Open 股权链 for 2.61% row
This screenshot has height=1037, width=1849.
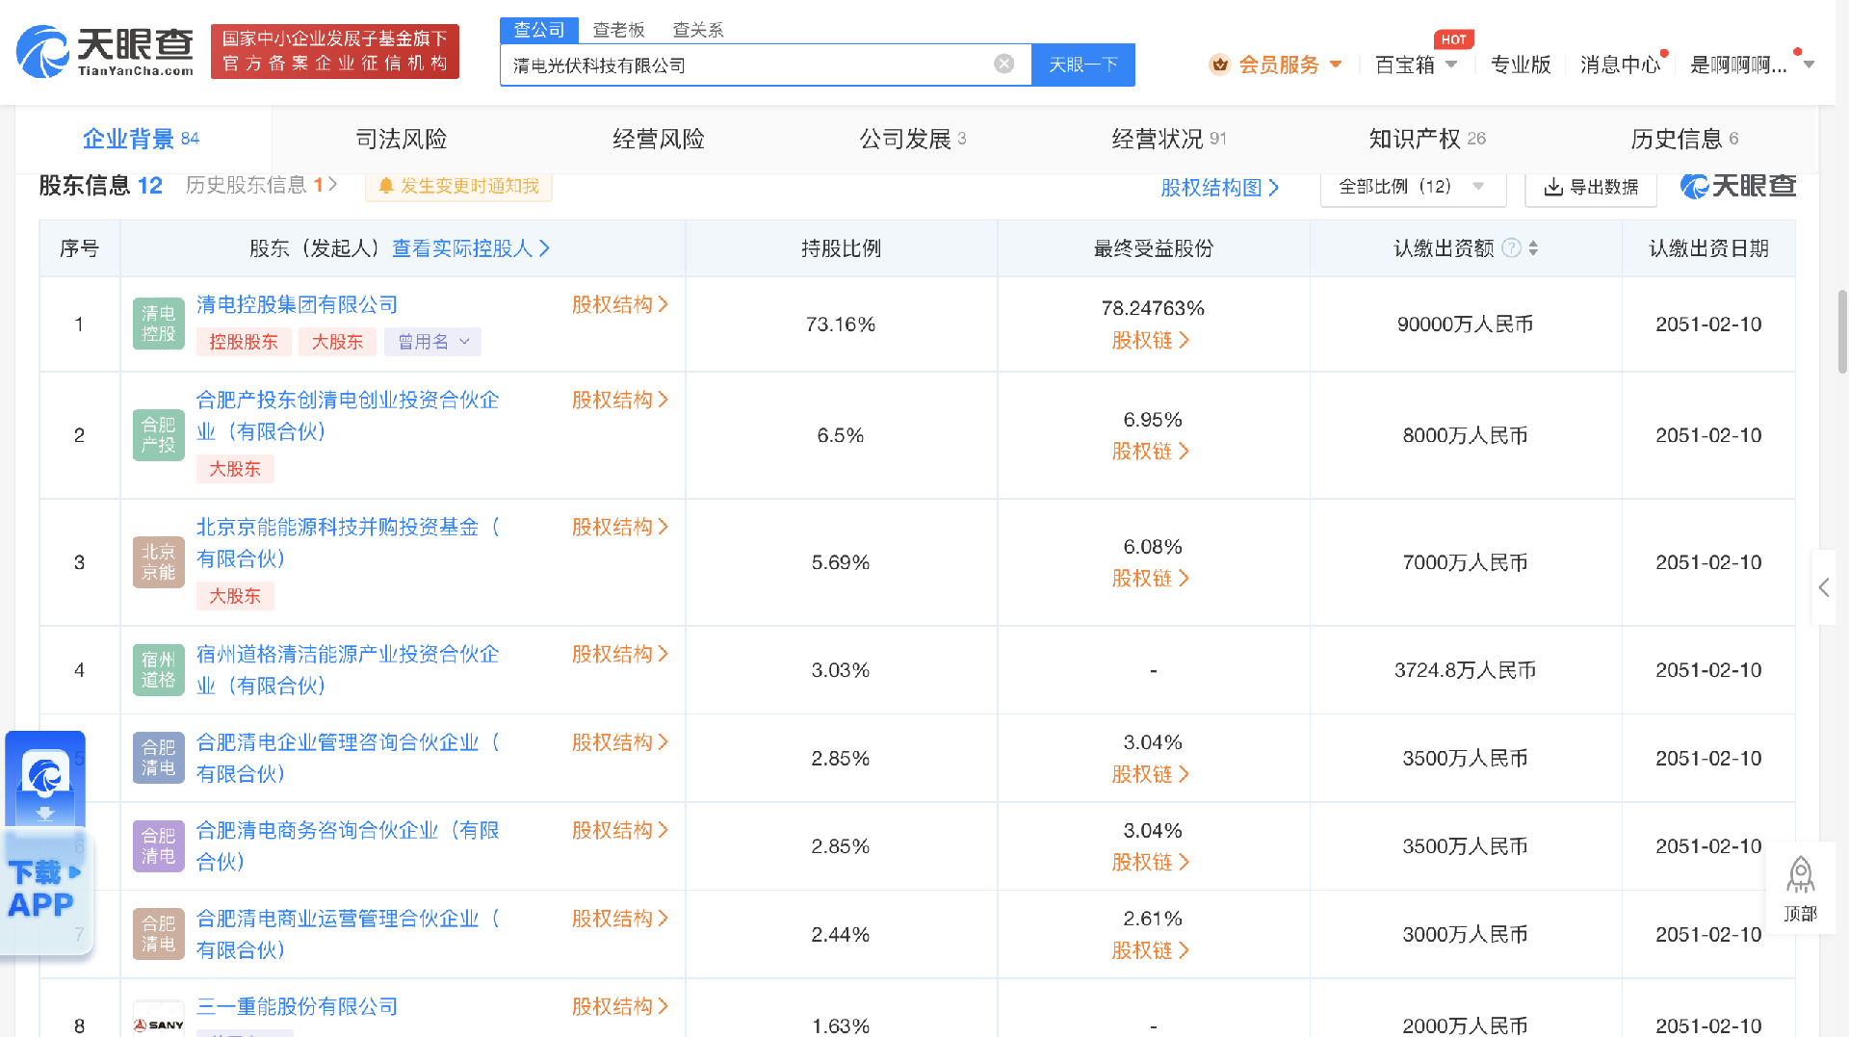pyautogui.click(x=1151, y=950)
